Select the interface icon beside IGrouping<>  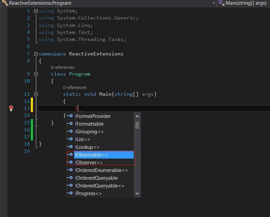click(70, 131)
